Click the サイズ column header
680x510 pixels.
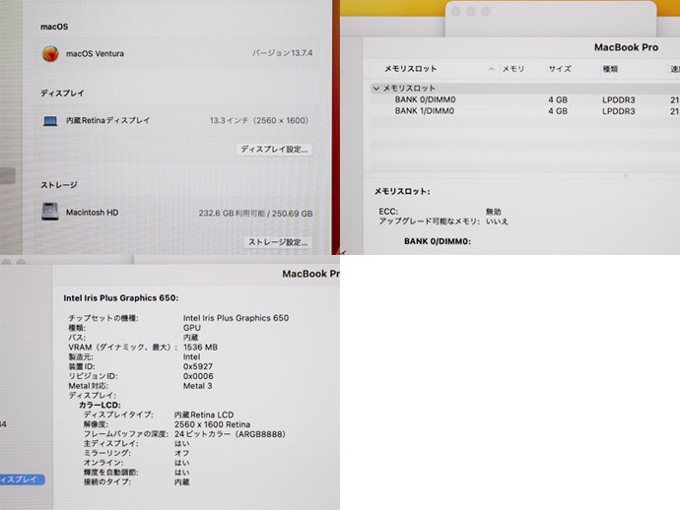click(x=560, y=69)
